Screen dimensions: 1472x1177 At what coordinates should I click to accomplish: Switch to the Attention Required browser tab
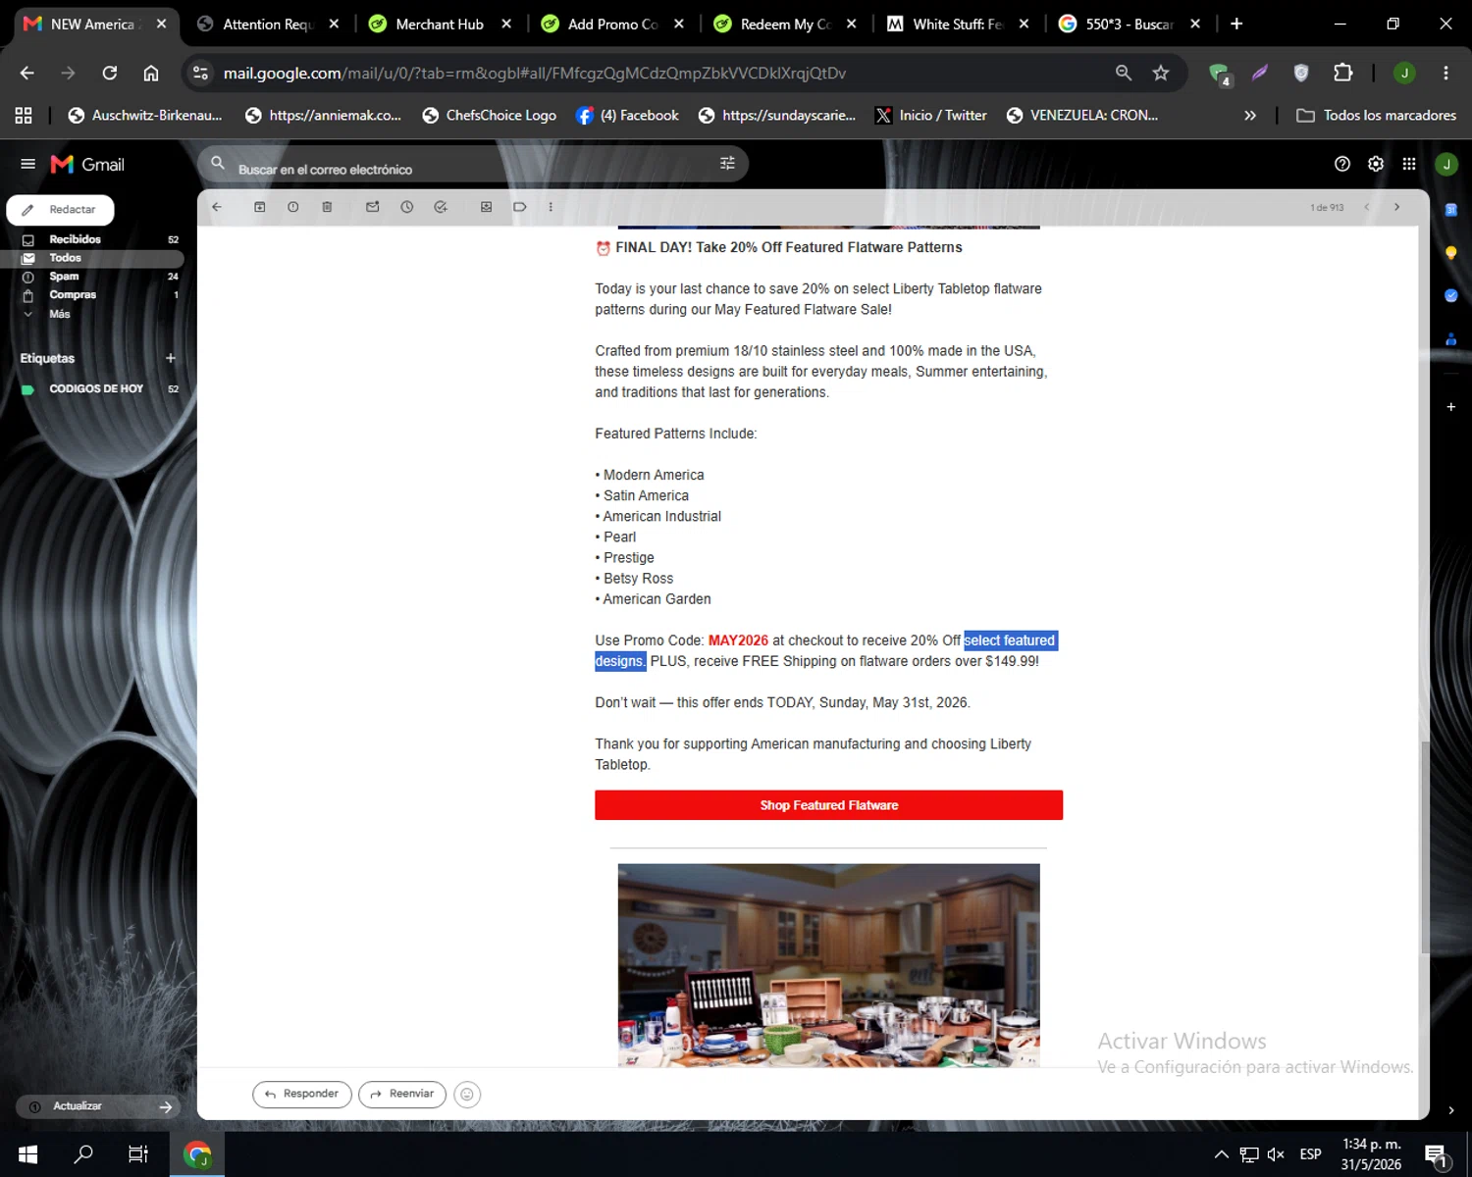(x=268, y=24)
